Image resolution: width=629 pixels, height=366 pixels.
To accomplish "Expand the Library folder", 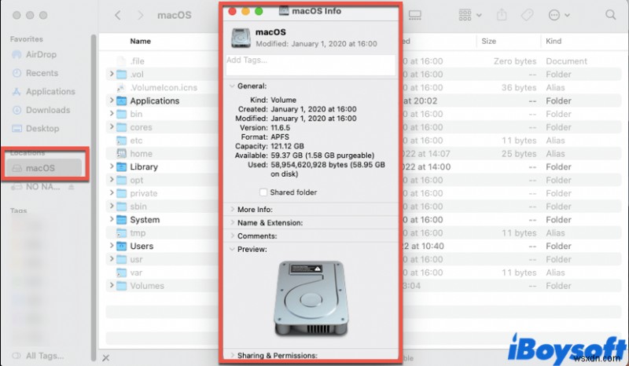I will click(x=111, y=167).
